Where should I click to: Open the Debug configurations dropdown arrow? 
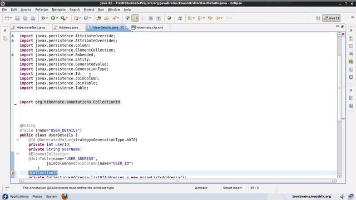tap(47, 18)
